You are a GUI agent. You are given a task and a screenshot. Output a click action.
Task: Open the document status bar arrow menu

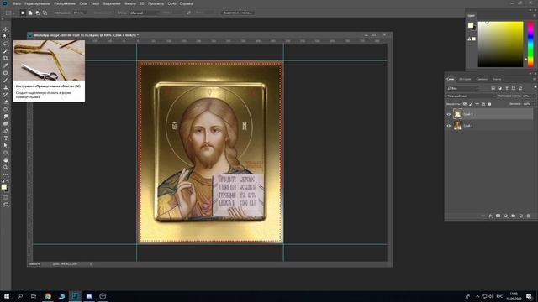tap(91, 264)
